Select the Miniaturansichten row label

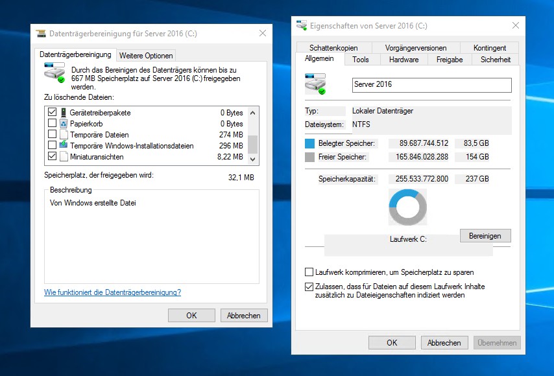97,157
